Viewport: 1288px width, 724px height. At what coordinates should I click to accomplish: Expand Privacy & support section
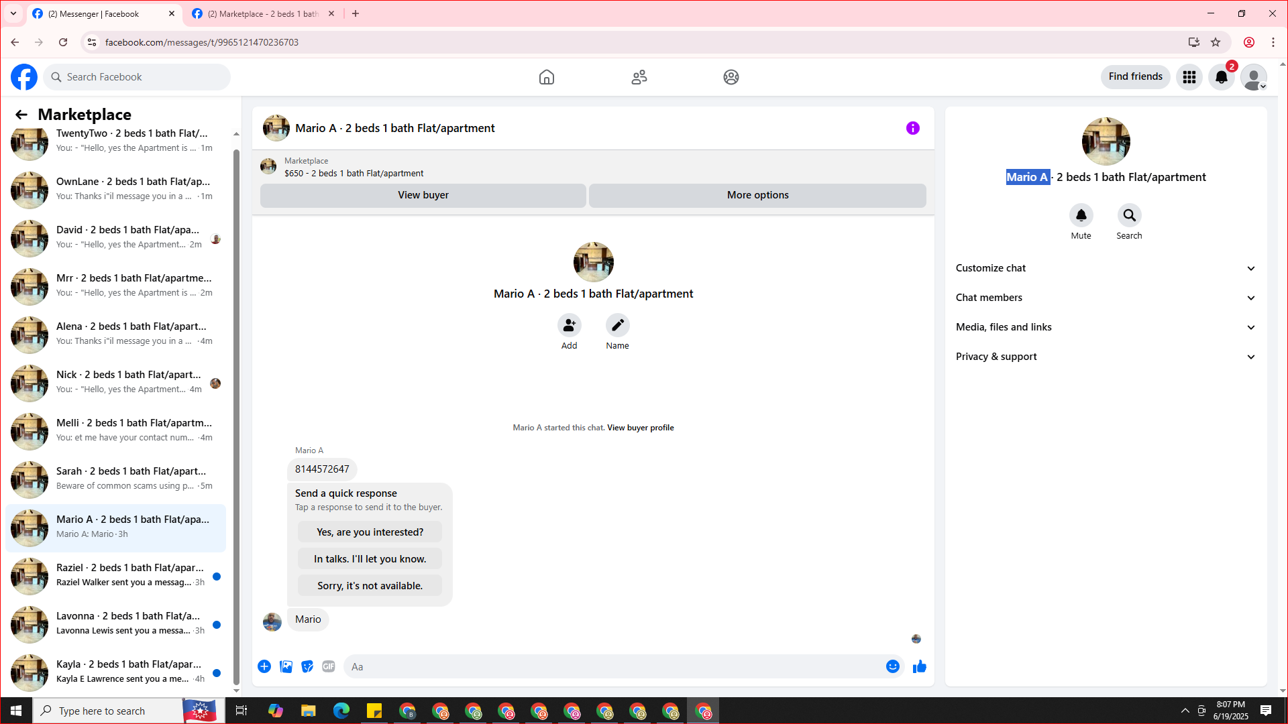tap(1106, 357)
